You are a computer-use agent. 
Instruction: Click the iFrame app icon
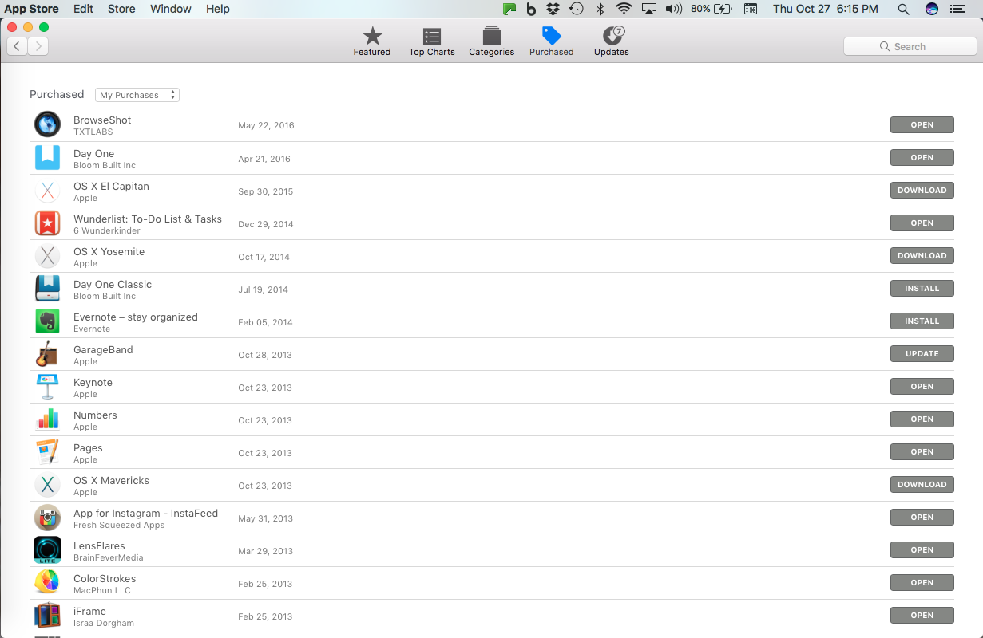click(x=48, y=615)
